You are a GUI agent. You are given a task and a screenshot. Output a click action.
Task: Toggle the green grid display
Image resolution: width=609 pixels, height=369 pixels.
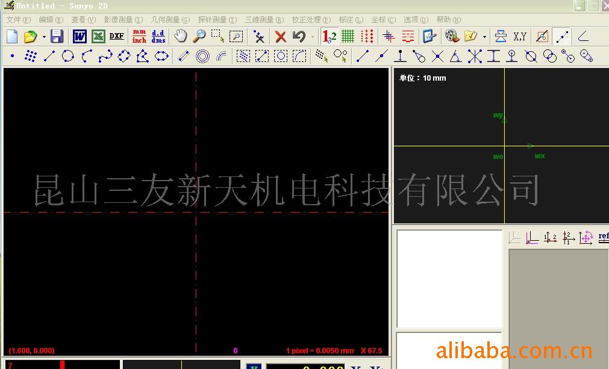point(348,37)
